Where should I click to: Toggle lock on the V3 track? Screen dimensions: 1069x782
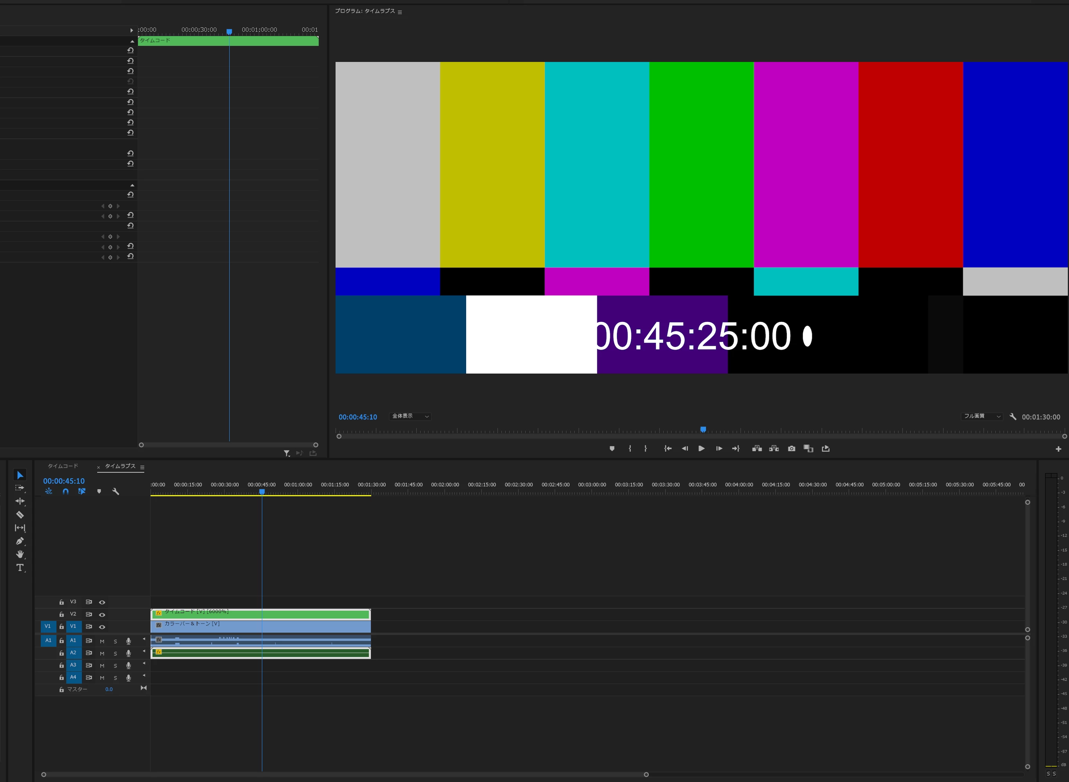click(x=62, y=602)
